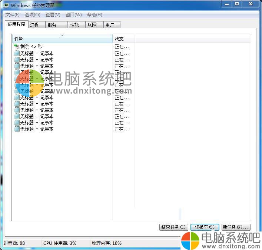
Task: Switch to the 服务 tab
Action: [57, 25]
